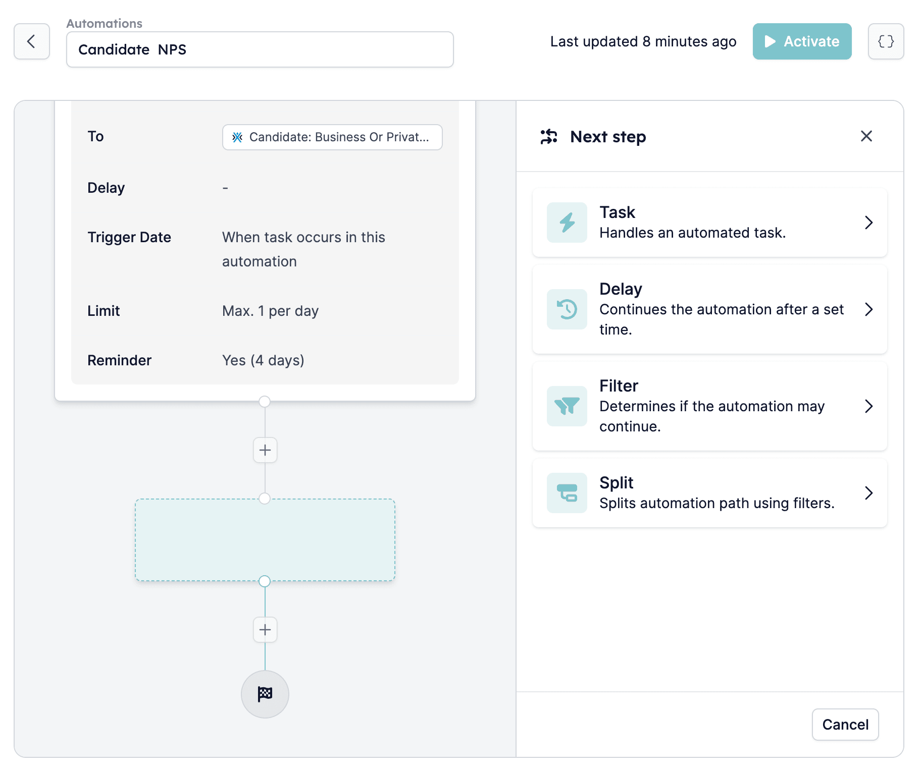Select Split step option
This screenshot has width=921, height=773.
[x=709, y=493]
